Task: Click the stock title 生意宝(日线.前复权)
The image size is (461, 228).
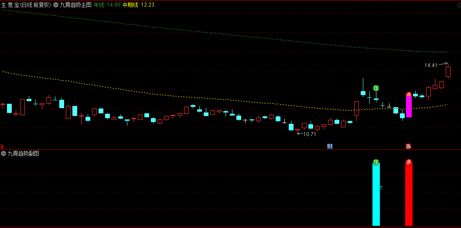Action: point(26,5)
